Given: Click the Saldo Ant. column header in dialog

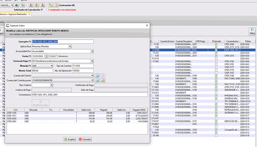Looking at the screenshot, I should click(86, 110).
